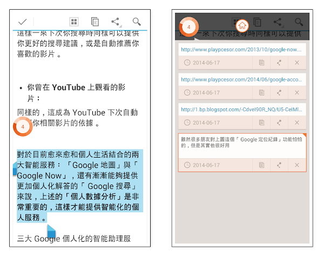
Task: Copy the Google 定位紀錄 text clip
Action: point(261,165)
